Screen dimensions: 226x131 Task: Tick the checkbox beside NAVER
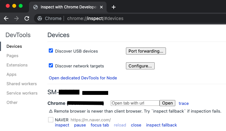pyautogui.click(x=51, y=120)
